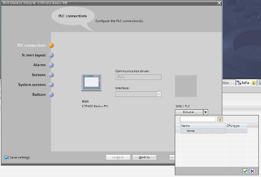This screenshot has height=177, width=261.
Task: Go to System screens wizard step
Action: (x=32, y=85)
